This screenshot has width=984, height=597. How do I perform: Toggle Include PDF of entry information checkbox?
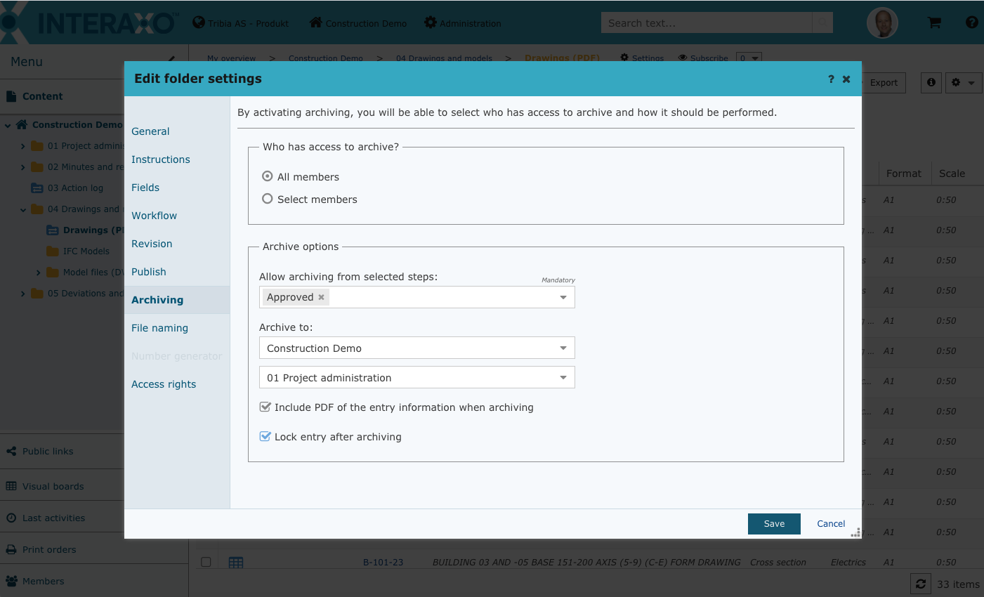pos(265,407)
